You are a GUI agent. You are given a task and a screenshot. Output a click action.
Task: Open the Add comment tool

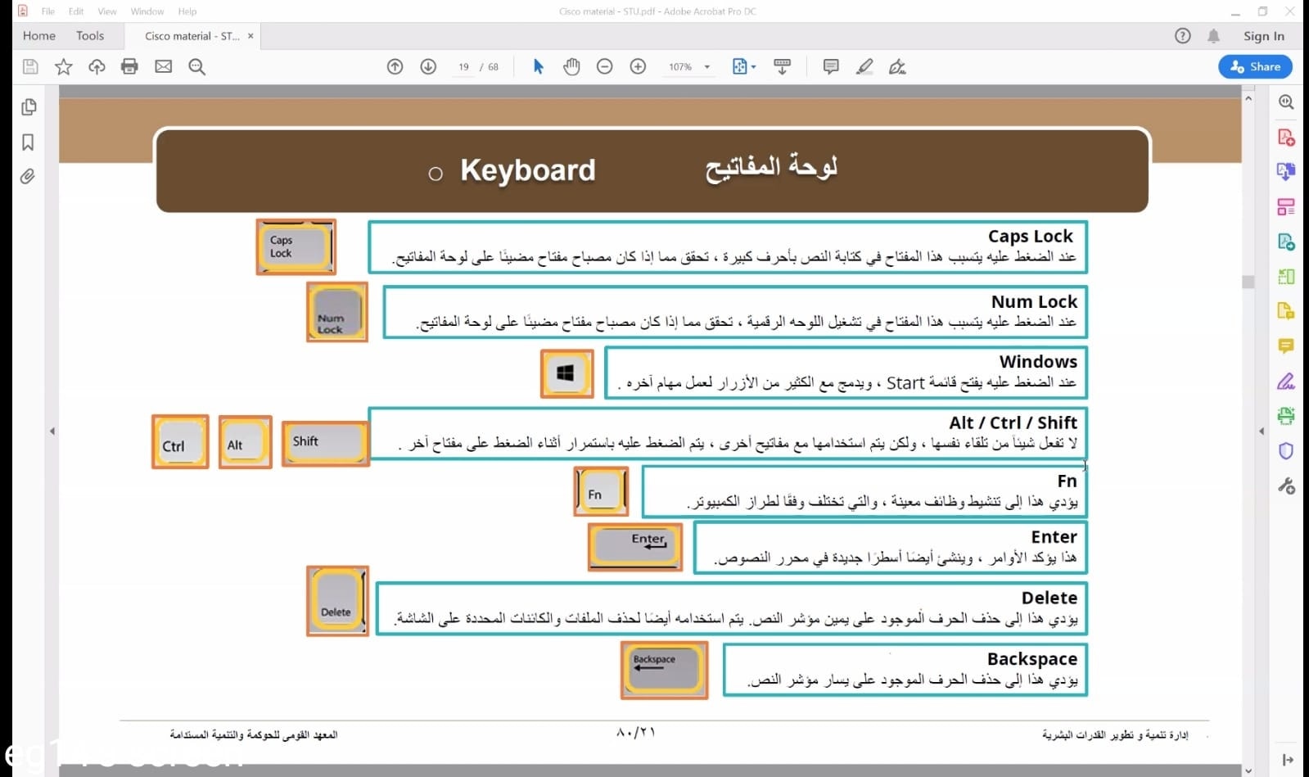(x=831, y=67)
